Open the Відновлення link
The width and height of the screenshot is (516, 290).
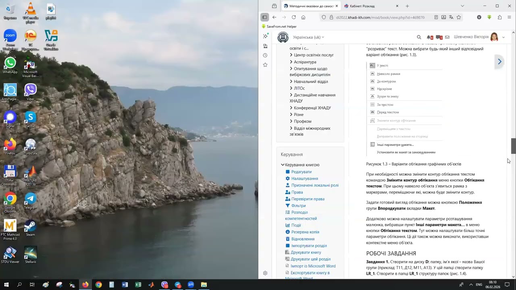point(303,239)
